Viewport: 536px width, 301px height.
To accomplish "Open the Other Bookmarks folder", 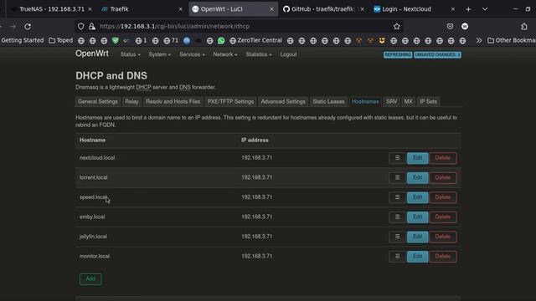I will 512,40.
